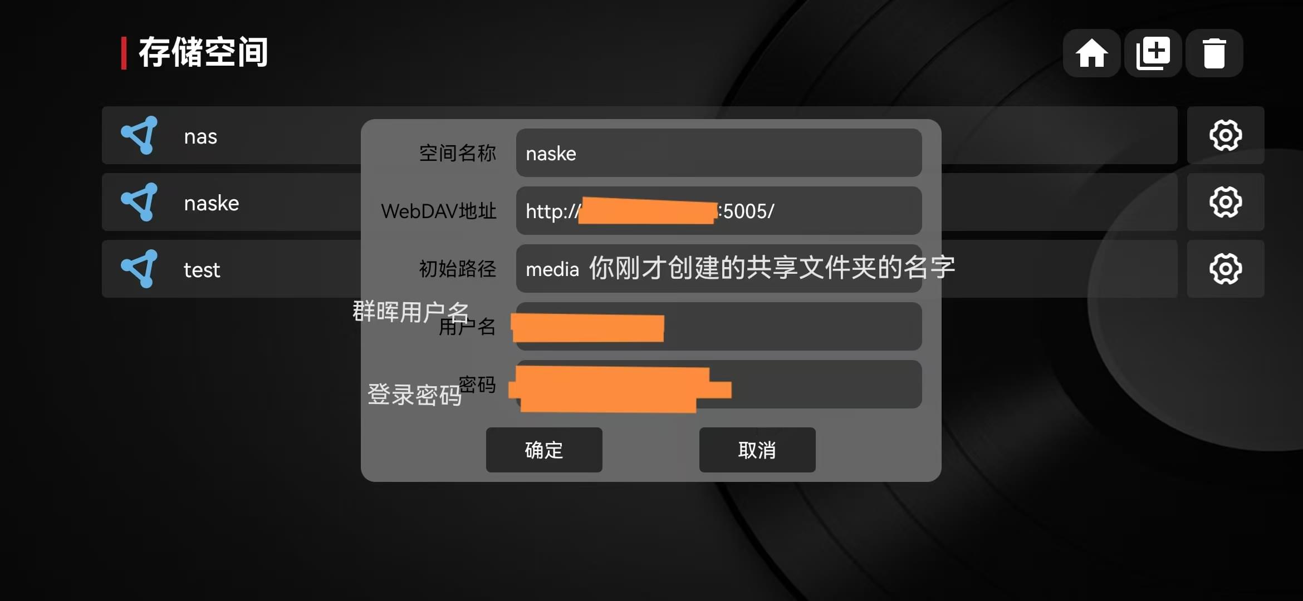This screenshot has width=1303, height=601.
Task: Confirm settings by clicking 确定 button
Action: point(543,451)
